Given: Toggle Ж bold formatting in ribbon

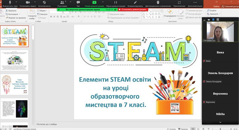Looking at the screenshot, I should point(51,16).
